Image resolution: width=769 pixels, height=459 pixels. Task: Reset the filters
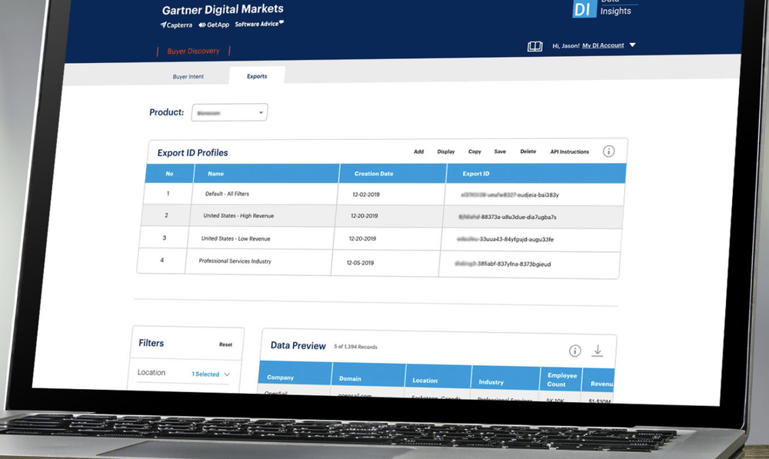225,344
